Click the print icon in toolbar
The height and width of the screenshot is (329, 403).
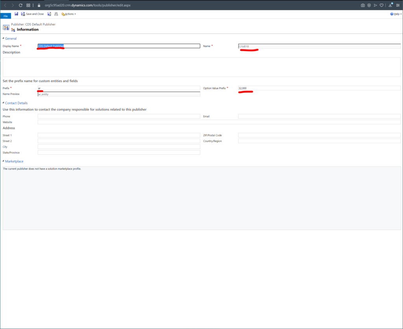56,14
